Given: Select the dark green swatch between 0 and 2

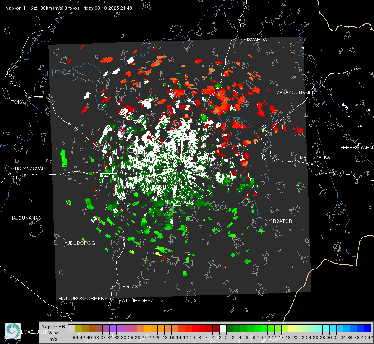Looking at the screenshot, I should click(x=230, y=328).
